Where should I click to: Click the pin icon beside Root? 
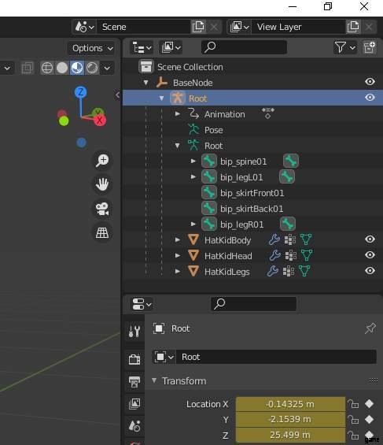pyautogui.click(x=370, y=328)
